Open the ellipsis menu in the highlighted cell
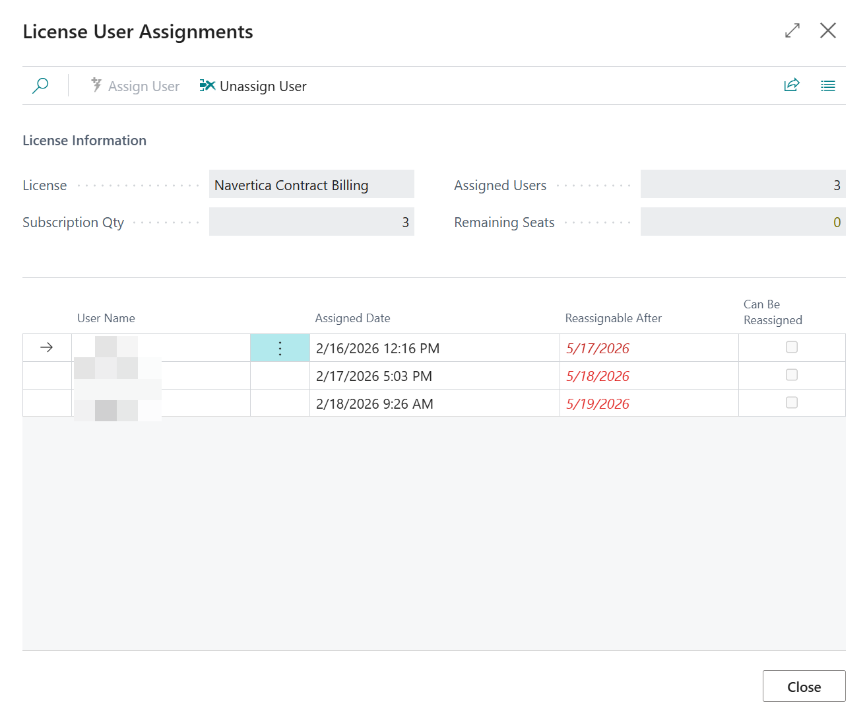The image size is (867, 723). [280, 347]
